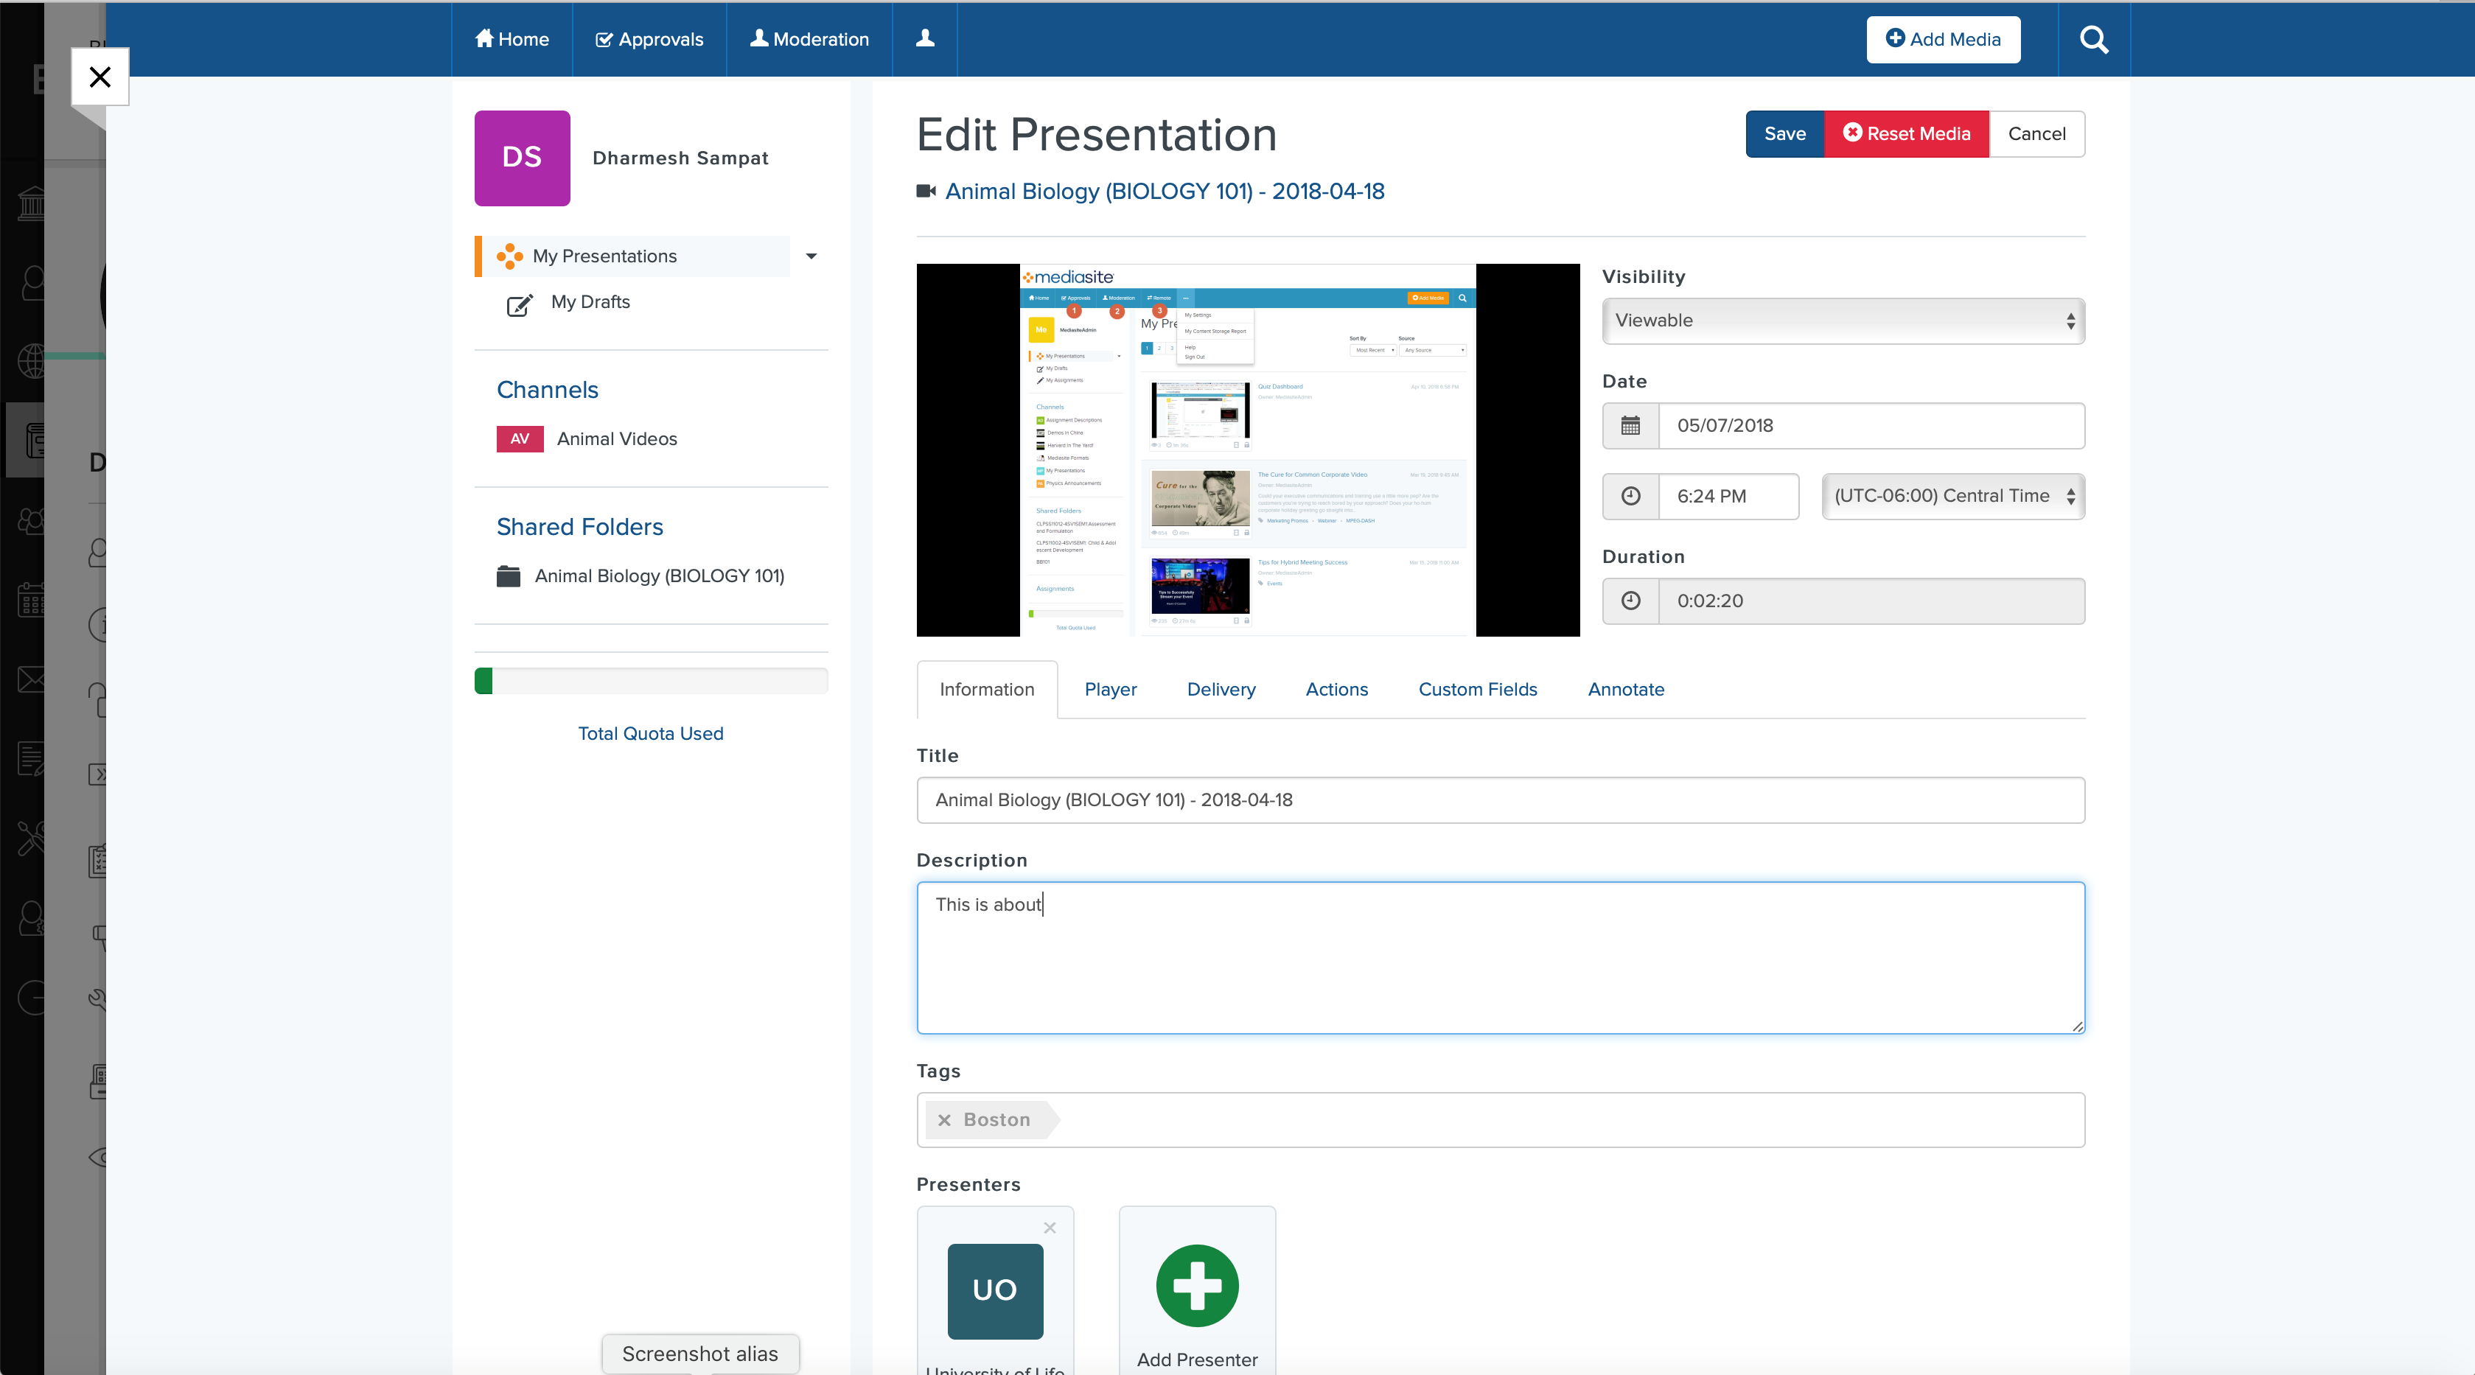
Task: Click the calendar icon beside the date field
Action: click(x=1630, y=426)
